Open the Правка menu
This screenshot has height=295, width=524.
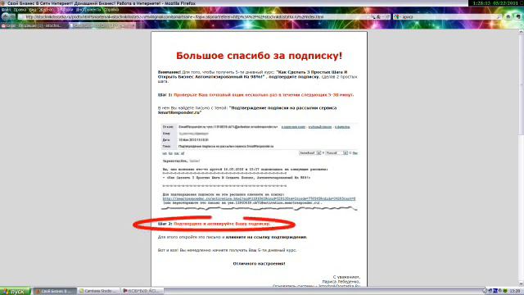coord(20,10)
